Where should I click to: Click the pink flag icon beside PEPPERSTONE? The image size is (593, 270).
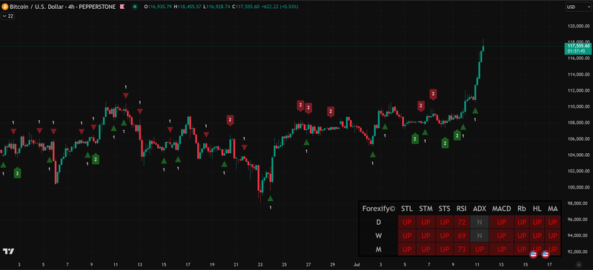(122, 7)
